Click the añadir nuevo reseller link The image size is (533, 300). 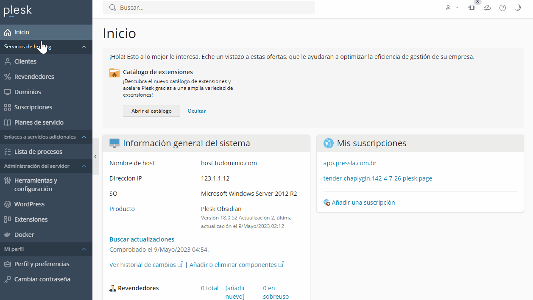[x=235, y=292]
